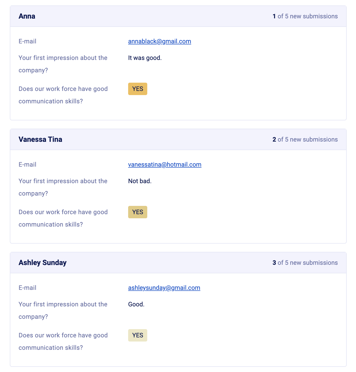Open the ashleysunday@gmail.com email link
This screenshot has width=356, height=372.
pos(164,288)
